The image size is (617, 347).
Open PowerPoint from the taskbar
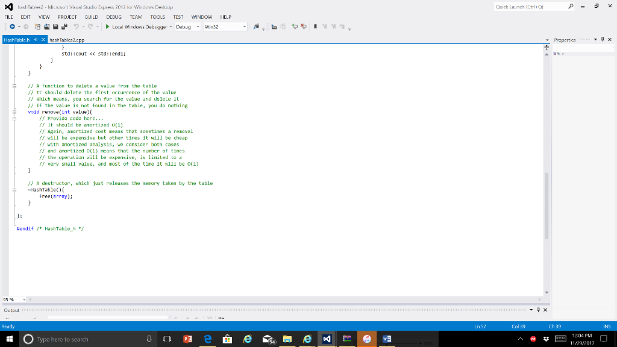click(187, 339)
